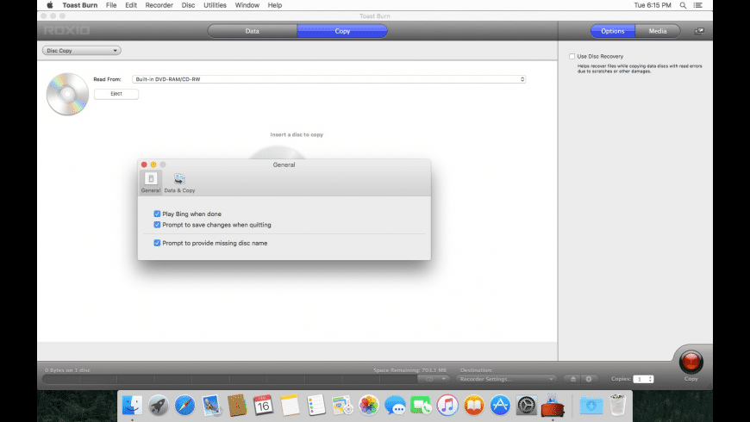Open the Edit menu

[x=131, y=5]
